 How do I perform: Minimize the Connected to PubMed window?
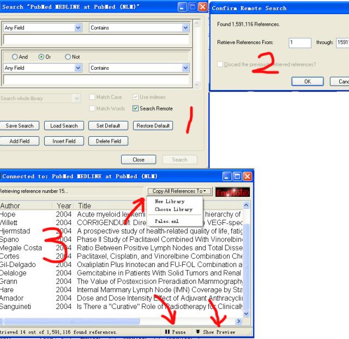coord(226,177)
